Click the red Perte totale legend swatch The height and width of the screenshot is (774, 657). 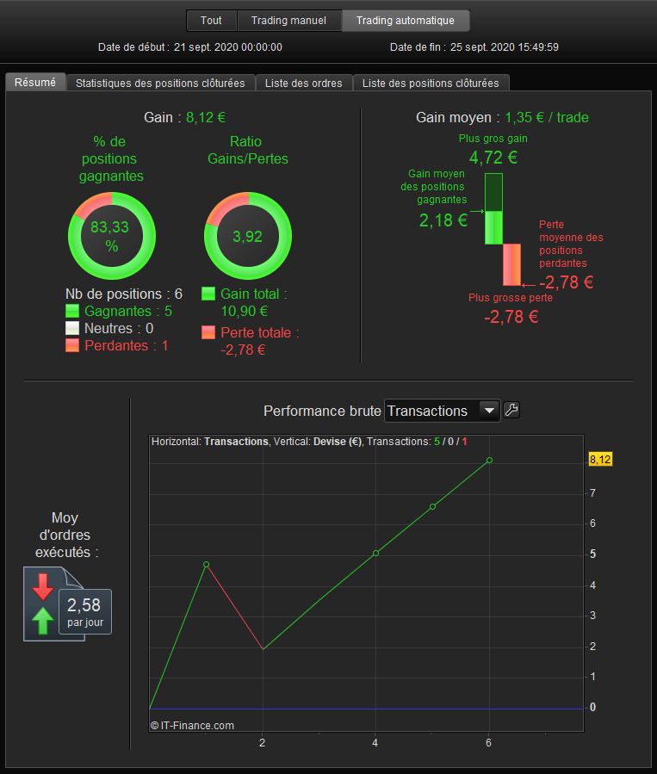(x=208, y=332)
